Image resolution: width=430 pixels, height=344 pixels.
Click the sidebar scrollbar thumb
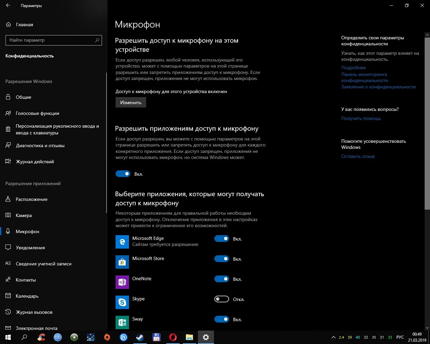(x=106, y=143)
